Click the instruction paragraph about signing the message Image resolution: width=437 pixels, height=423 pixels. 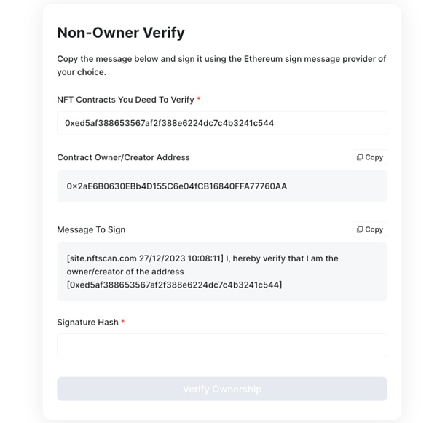click(x=221, y=65)
